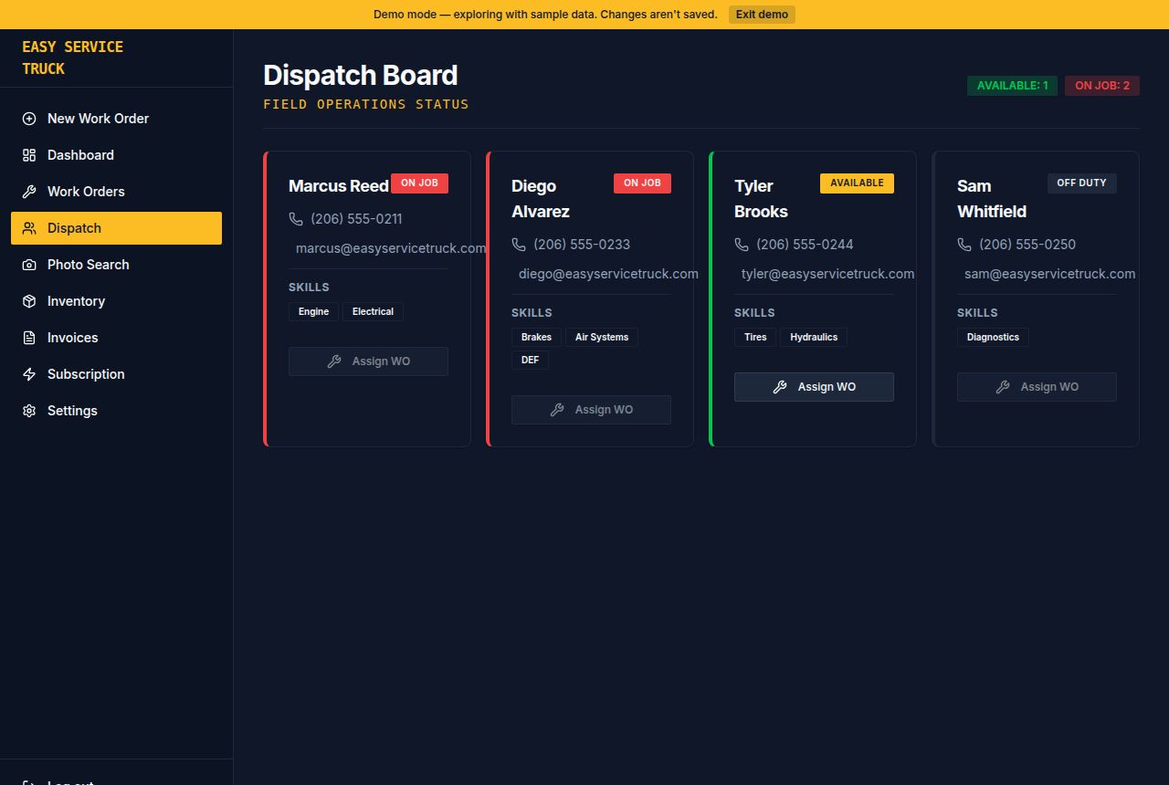Click the Exit demo button
The height and width of the screenshot is (785, 1169).
[x=762, y=15]
